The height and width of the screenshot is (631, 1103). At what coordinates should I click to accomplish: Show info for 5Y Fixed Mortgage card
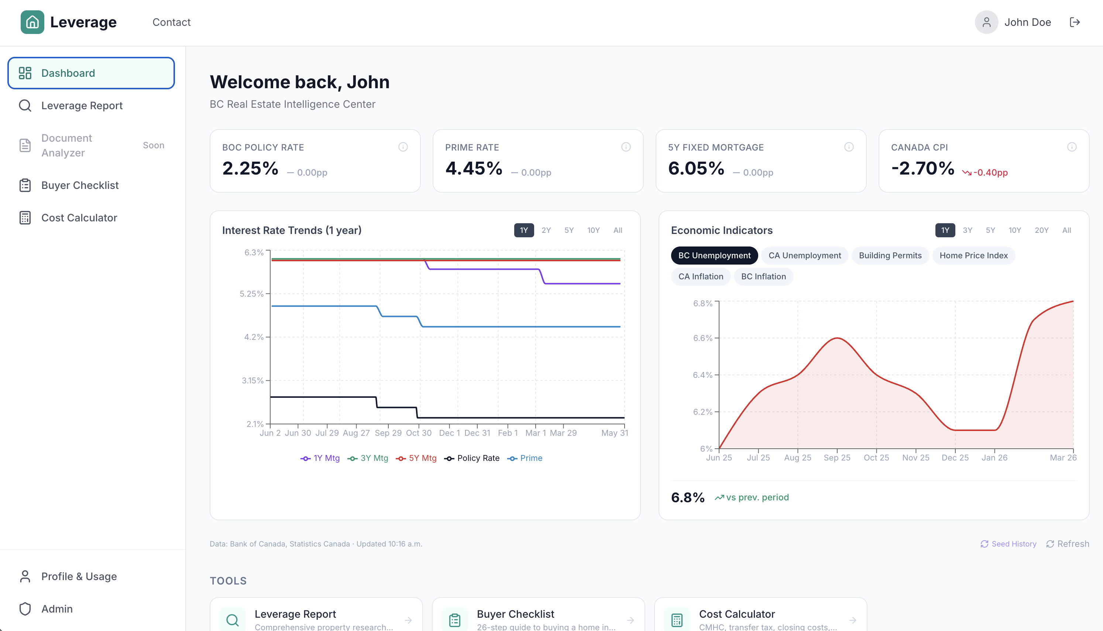click(x=849, y=147)
